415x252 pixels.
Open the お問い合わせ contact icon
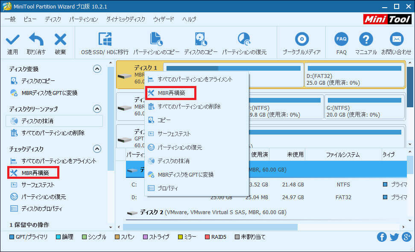(x=396, y=39)
